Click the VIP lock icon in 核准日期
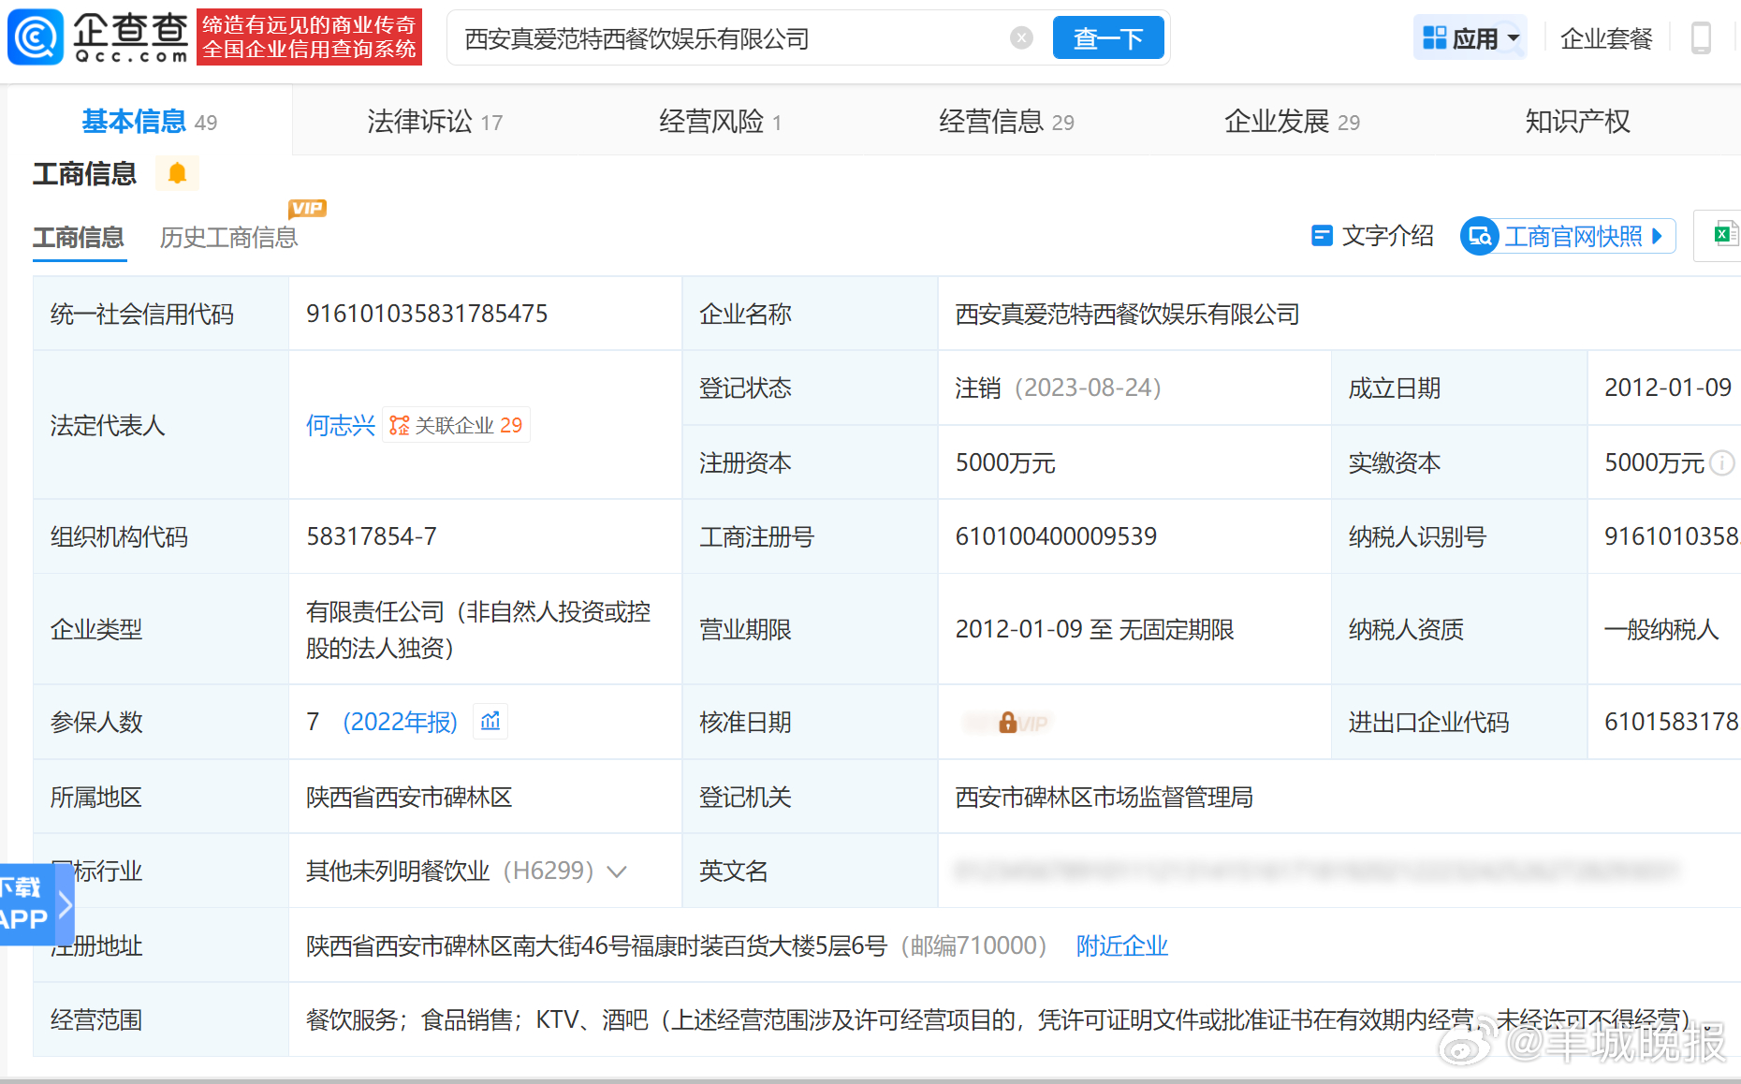1741x1084 pixels. [1008, 723]
